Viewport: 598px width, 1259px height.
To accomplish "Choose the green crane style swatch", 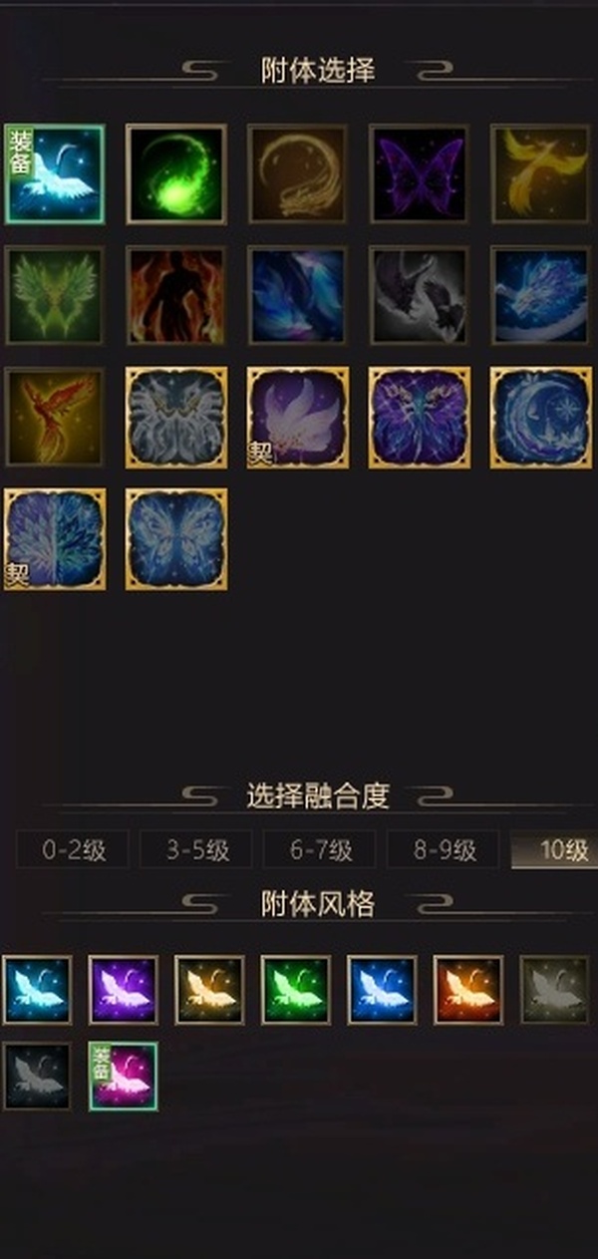I will (x=296, y=990).
